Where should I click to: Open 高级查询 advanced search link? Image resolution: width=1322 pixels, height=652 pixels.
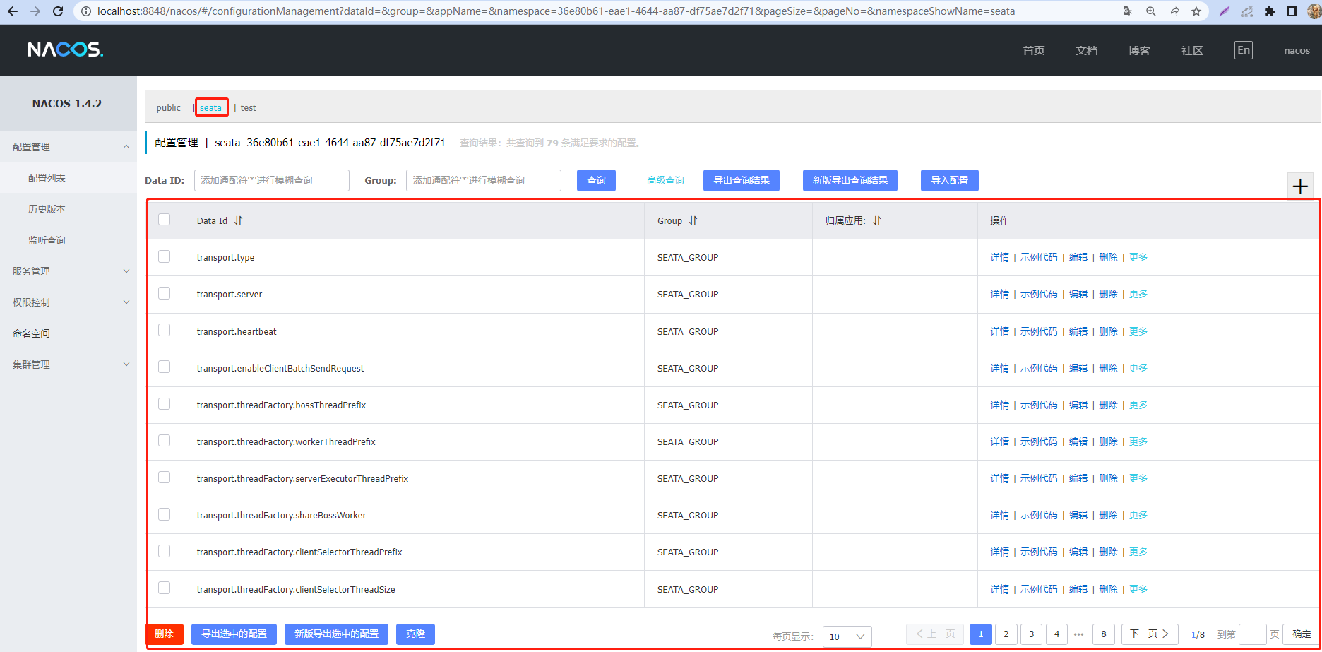tap(665, 180)
